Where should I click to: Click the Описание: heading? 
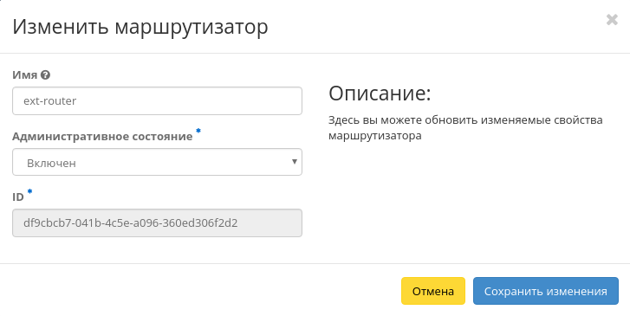coord(380,94)
